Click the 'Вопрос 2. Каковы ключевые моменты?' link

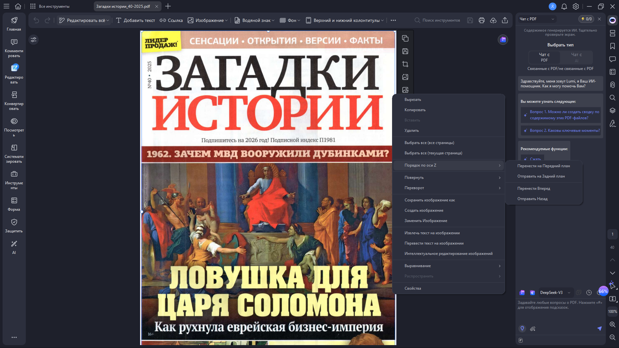[x=565, y=130]
